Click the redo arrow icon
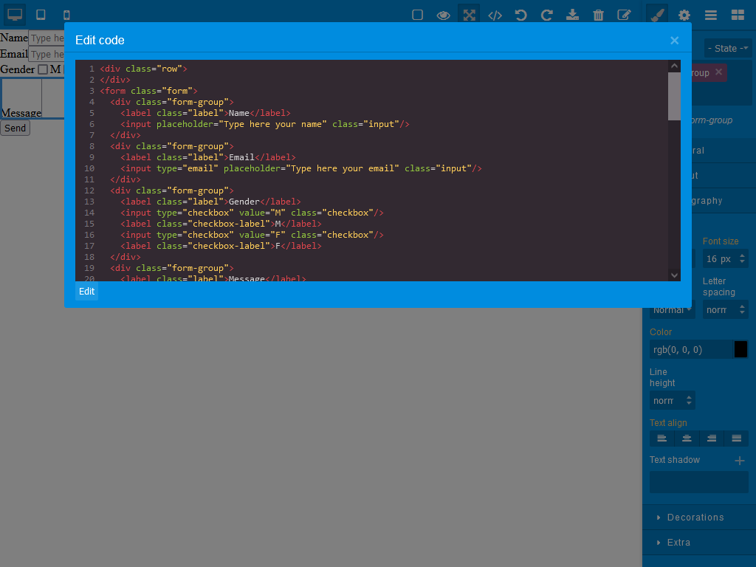The width and height of the screenshot is (756, 567). (547, 16)
